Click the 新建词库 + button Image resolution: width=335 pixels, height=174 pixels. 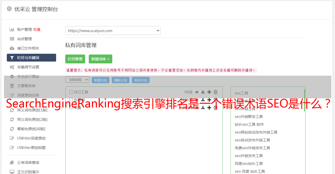tap(101, 59)
